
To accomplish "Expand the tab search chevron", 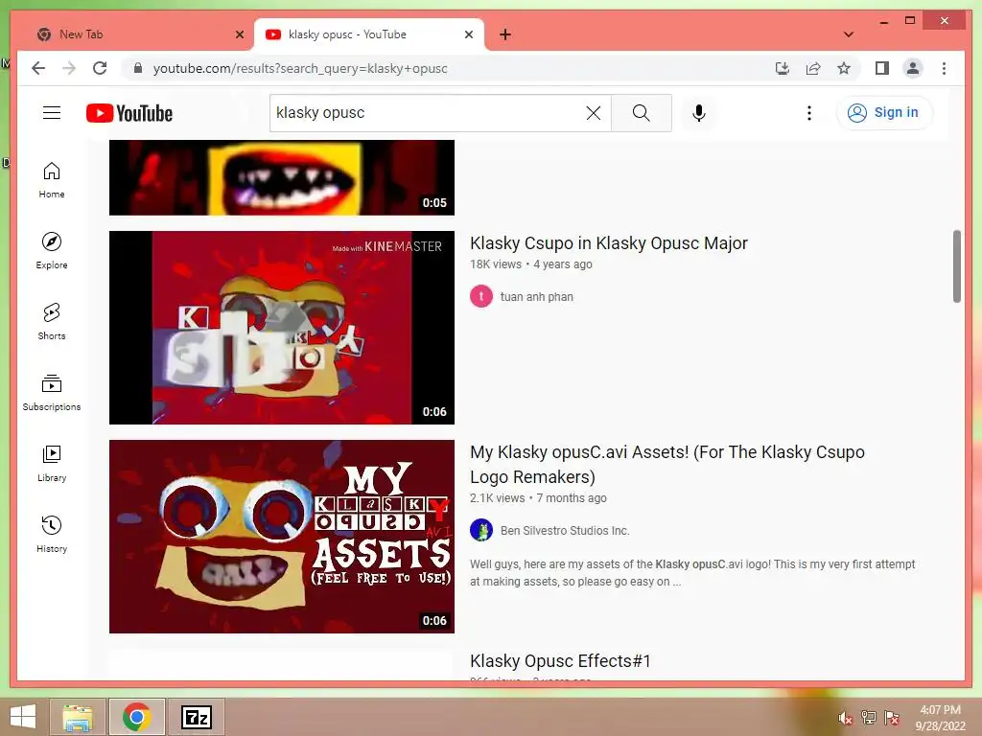I will point(849,34).
